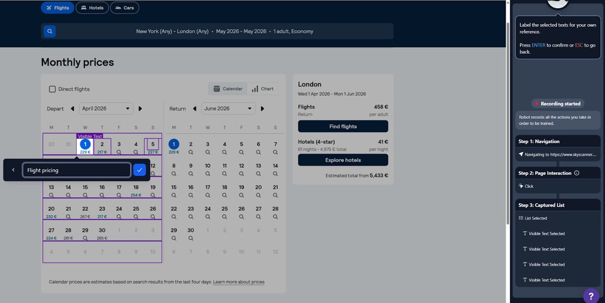Open the Navigating to skyscanner entry
This screenshot has height=303, width=605.
[x=558, y=155]
